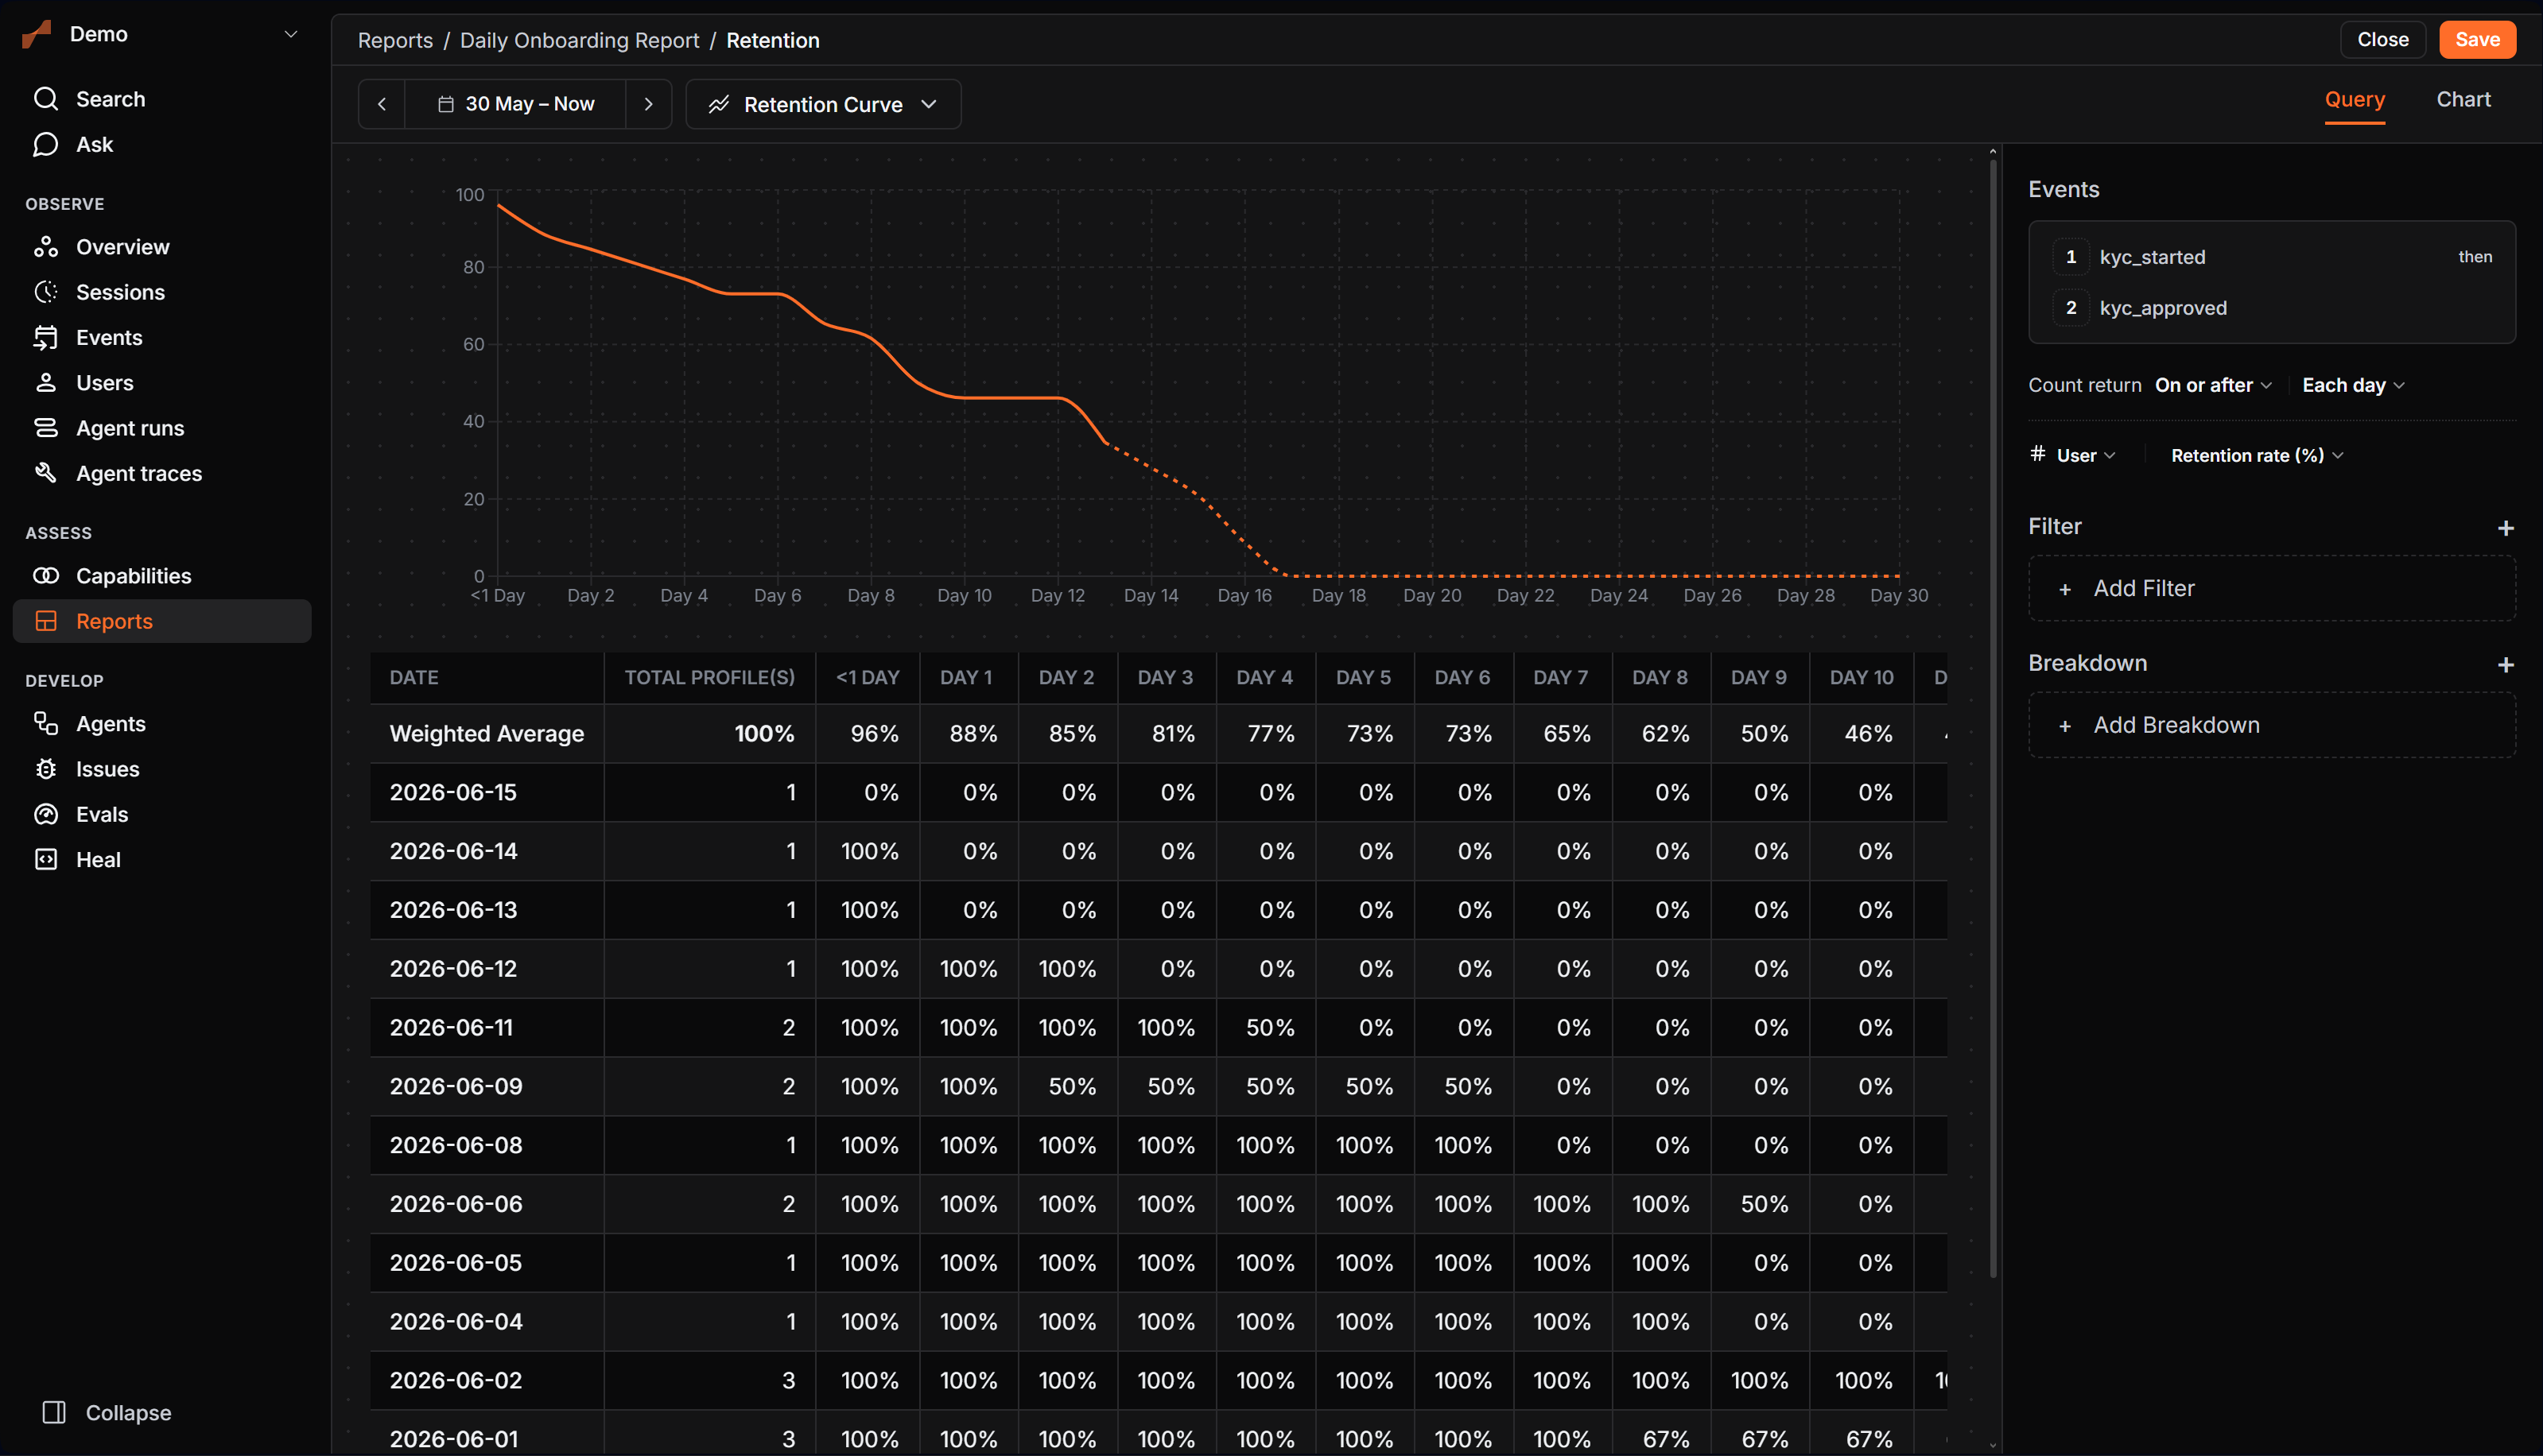Click the Daily Onboarding Report breadcrumb
The width and height of the screenshot is (2543, 1456).
click(579, 40)
